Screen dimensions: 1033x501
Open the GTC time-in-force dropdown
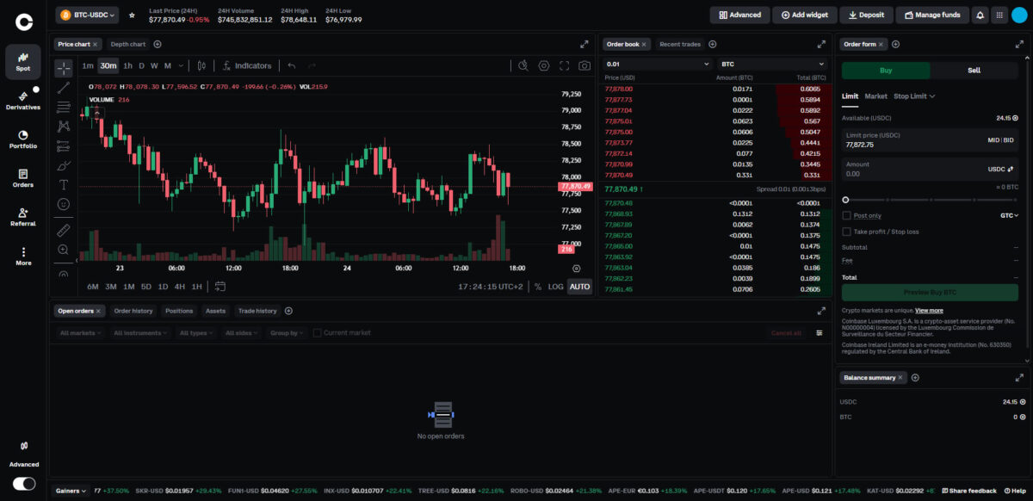tap(1009, 215)
